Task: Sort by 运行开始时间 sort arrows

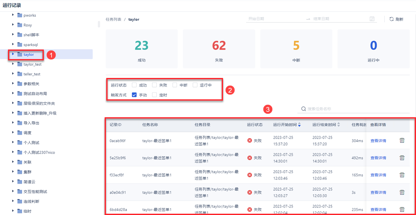Action: click(299, 125)
